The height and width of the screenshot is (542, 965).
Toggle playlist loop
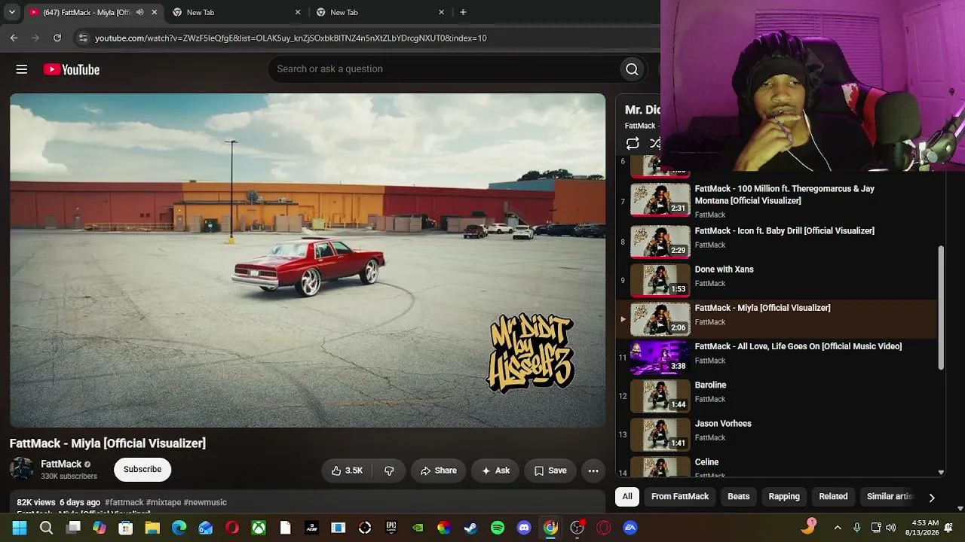(633, 143)
